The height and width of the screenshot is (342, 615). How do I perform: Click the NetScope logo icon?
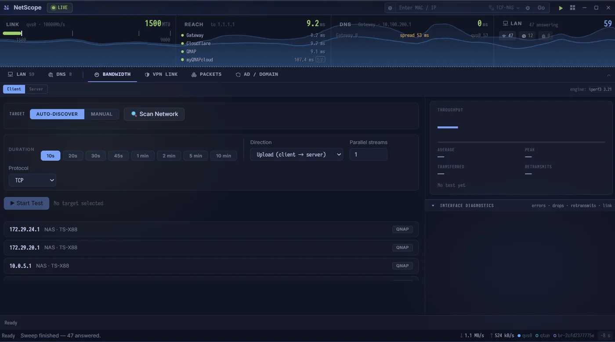[7, 7]
